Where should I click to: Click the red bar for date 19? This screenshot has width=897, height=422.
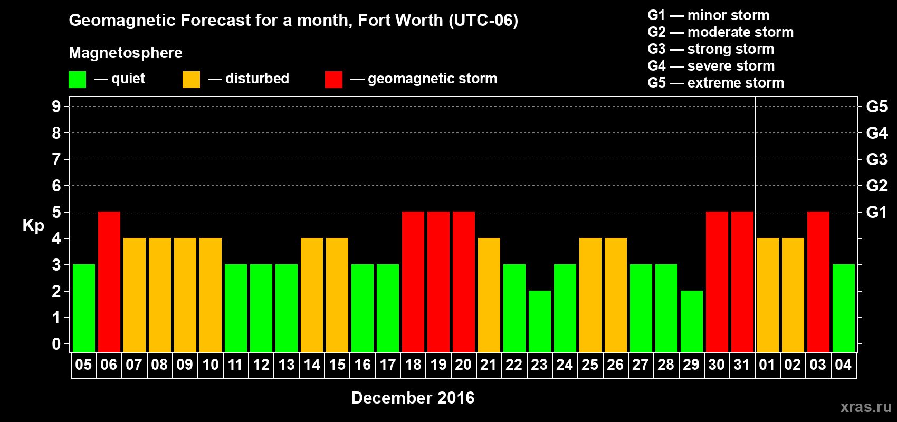pos(438,282)
